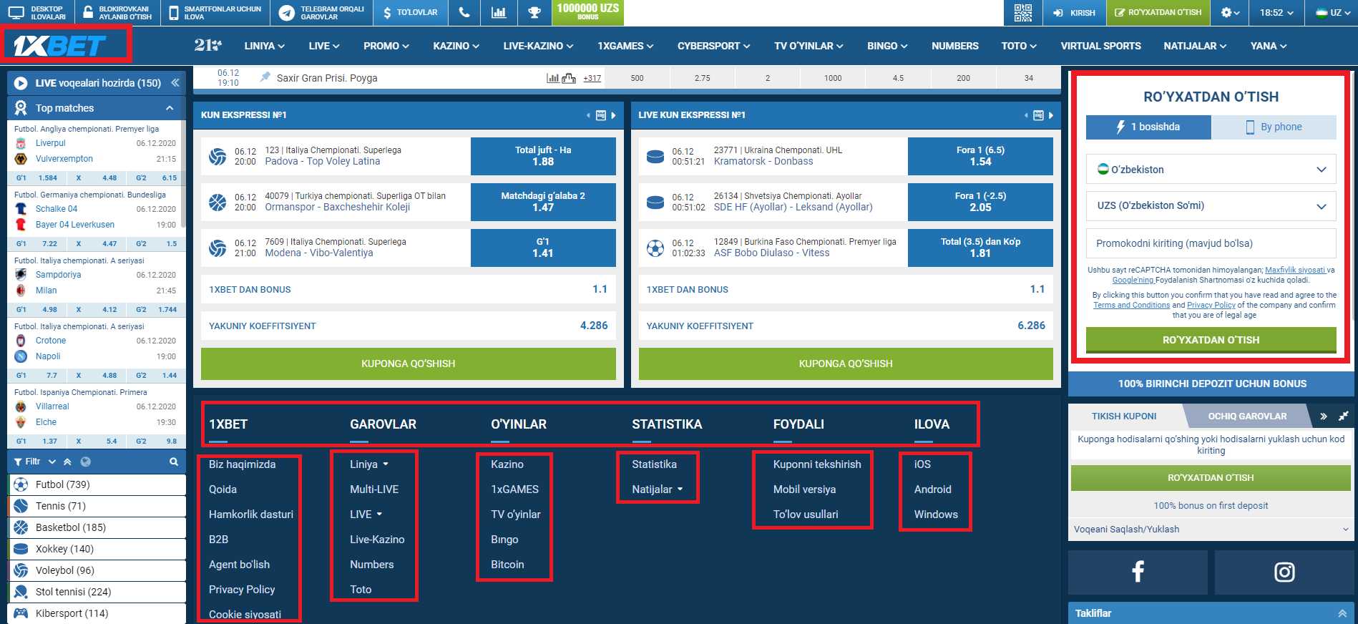Open the CYBERSPORT menu
Viewport: 1358px width, 624px height.
[713, 46]
